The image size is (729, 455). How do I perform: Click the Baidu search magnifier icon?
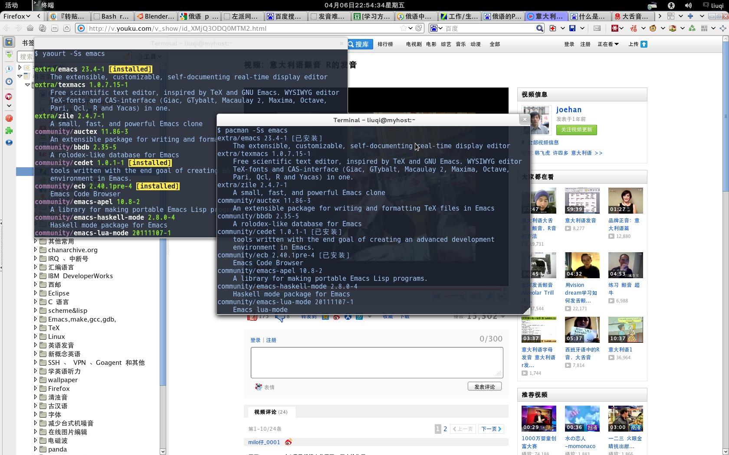click(539, 28)
